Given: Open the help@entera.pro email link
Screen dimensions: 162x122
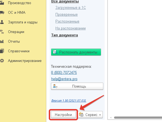Looking at the screenshot, I should pos(64,79).
